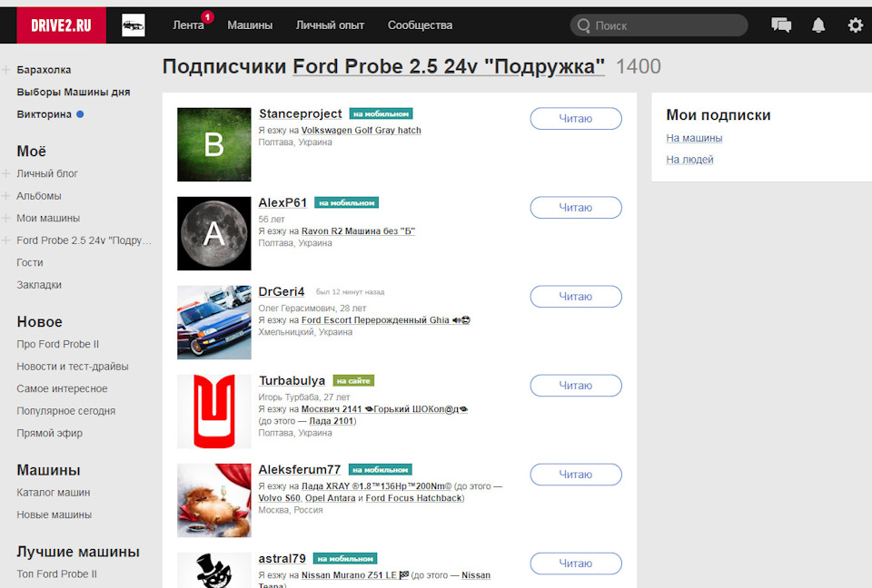This screenshot has height=588, width=872.
Task: Open AlexP61 moon avatar
Action: tap(214, 233)
